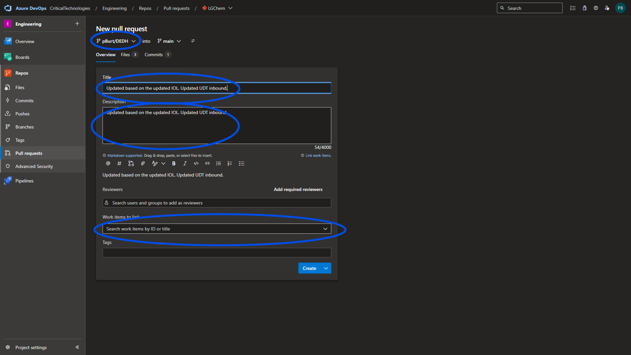Viewport: 631px width, 355px height.
Task: Switch to the Commits tab
Action: point(154,55)
